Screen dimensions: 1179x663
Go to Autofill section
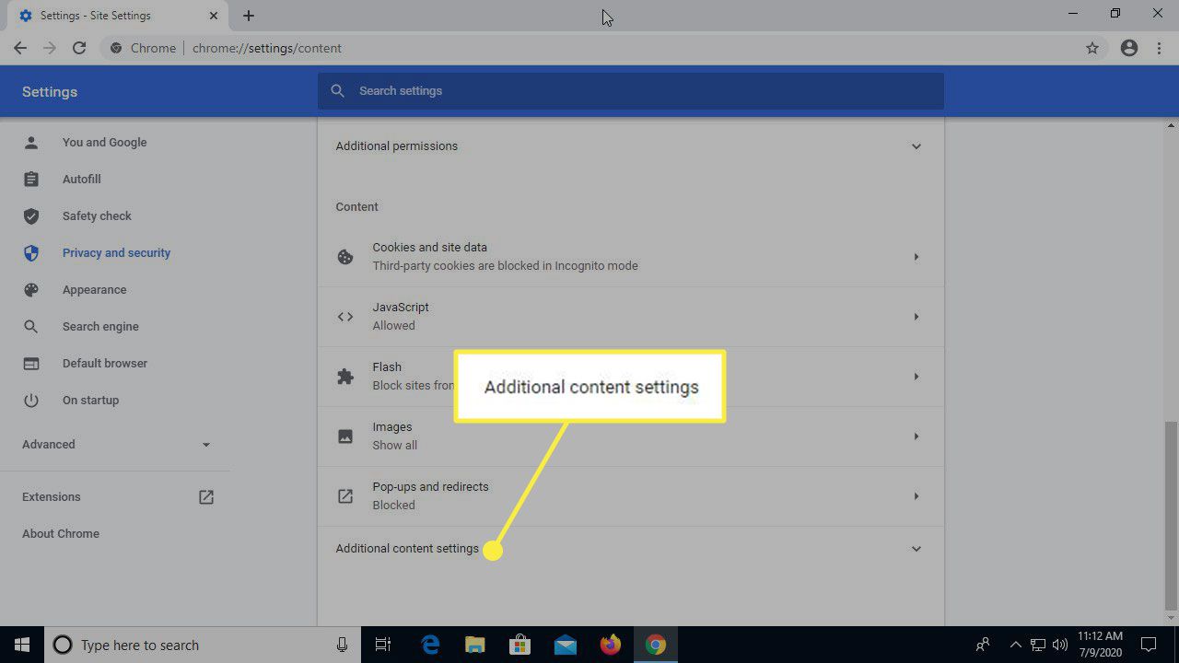81,180
